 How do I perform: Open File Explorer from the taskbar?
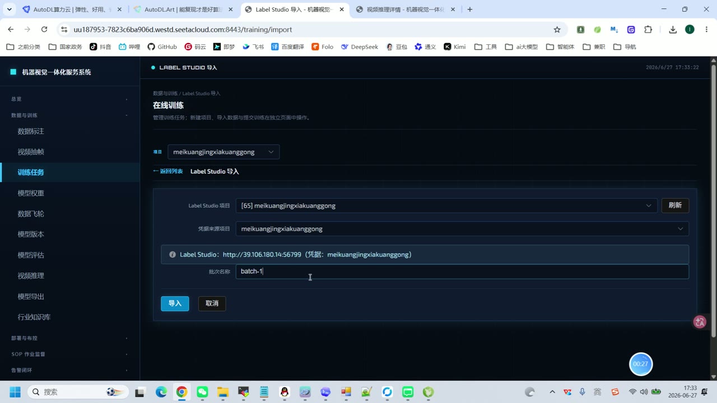point(223,392)
